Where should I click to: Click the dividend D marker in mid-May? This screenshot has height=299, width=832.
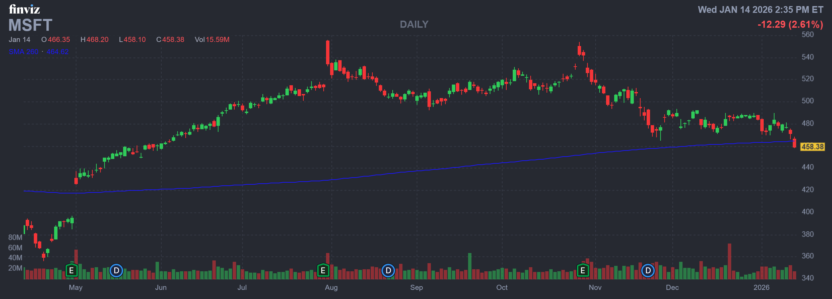[116, 271]
